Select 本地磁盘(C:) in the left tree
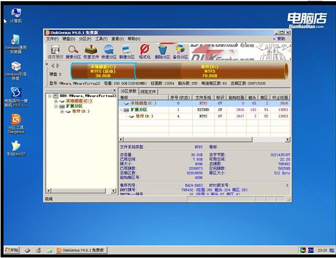Image resolution: width=336 pixels, height=258 pixels. coord(79,101)
